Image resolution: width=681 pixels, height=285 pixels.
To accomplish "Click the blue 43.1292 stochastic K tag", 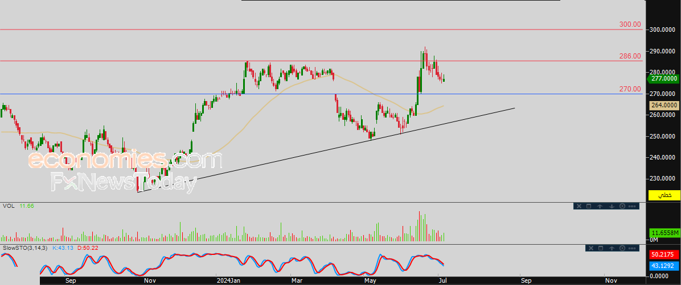I will [x=664, y=265].
